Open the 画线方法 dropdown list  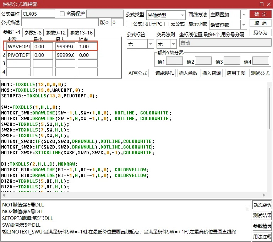pyautogui.click(x=244, y=15)
